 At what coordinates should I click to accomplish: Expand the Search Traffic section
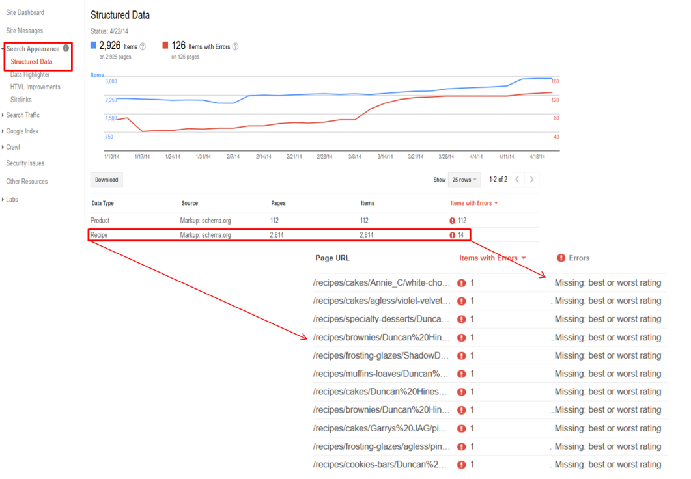[23, 115]
